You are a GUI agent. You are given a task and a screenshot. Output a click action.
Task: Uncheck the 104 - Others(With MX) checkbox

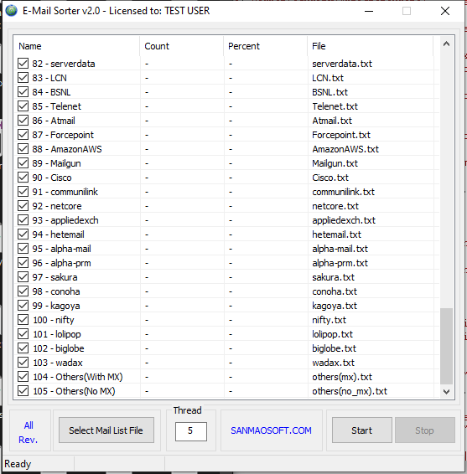(23, 377)
